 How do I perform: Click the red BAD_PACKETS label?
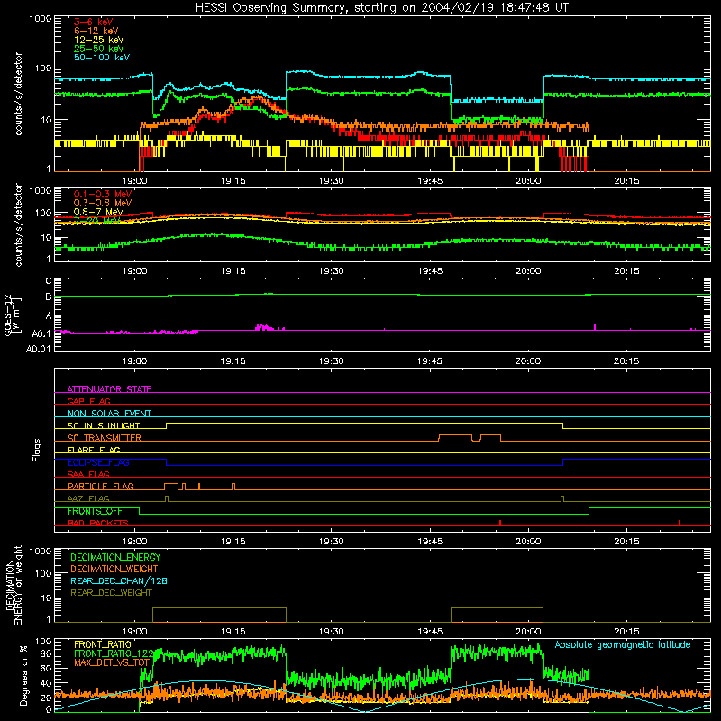(98, 523)
